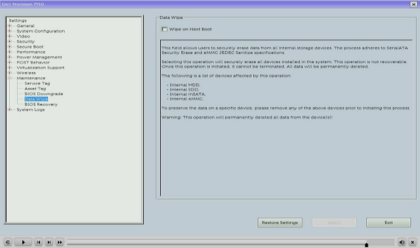Click the "Internal SDD" list entry
Viewport: 420px width, 248px height.
[x=184, y=90]
